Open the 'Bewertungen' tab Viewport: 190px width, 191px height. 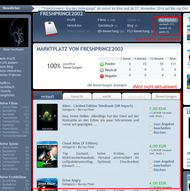click(166, 97)
